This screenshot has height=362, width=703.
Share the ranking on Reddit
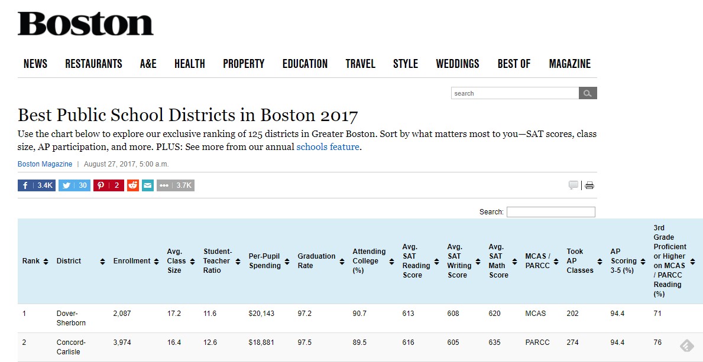pos(132,185)
